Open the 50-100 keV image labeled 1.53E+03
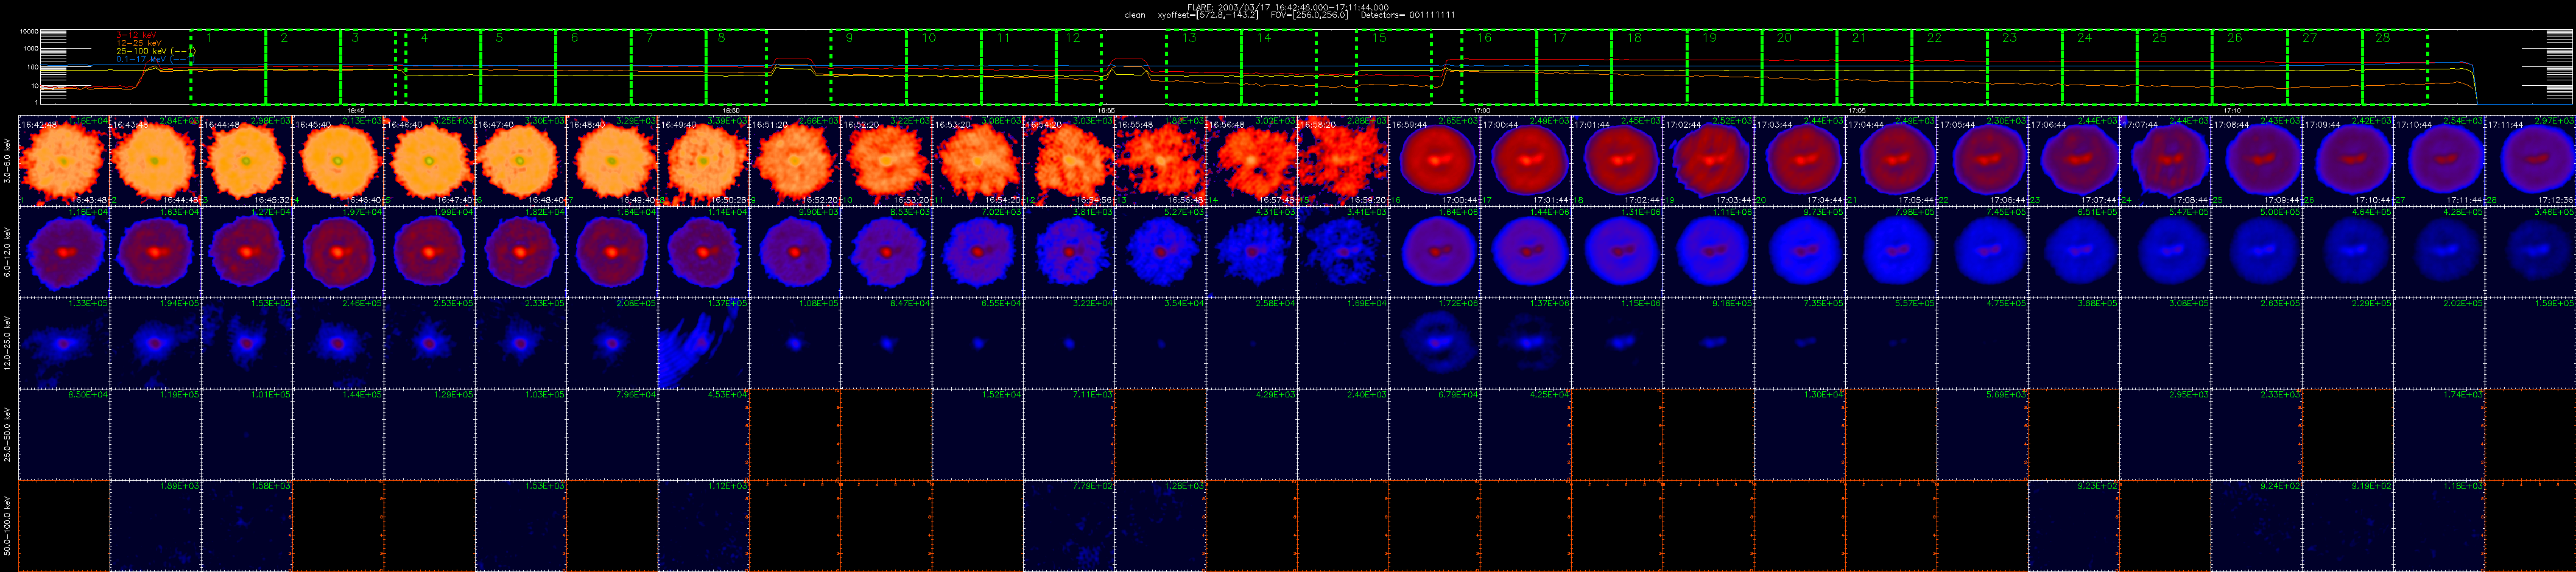This screenshot has width=2576, height=572. [521, 525]
